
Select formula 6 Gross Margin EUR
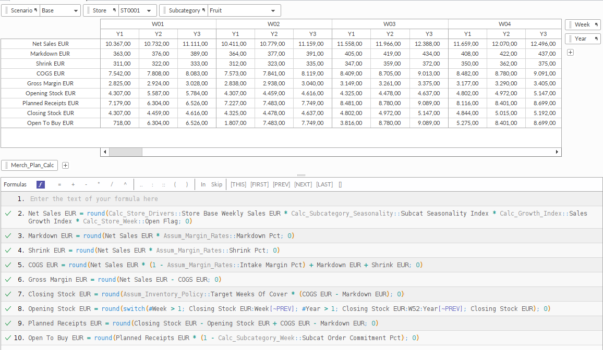pyautogui.click(x=302, y=280)
